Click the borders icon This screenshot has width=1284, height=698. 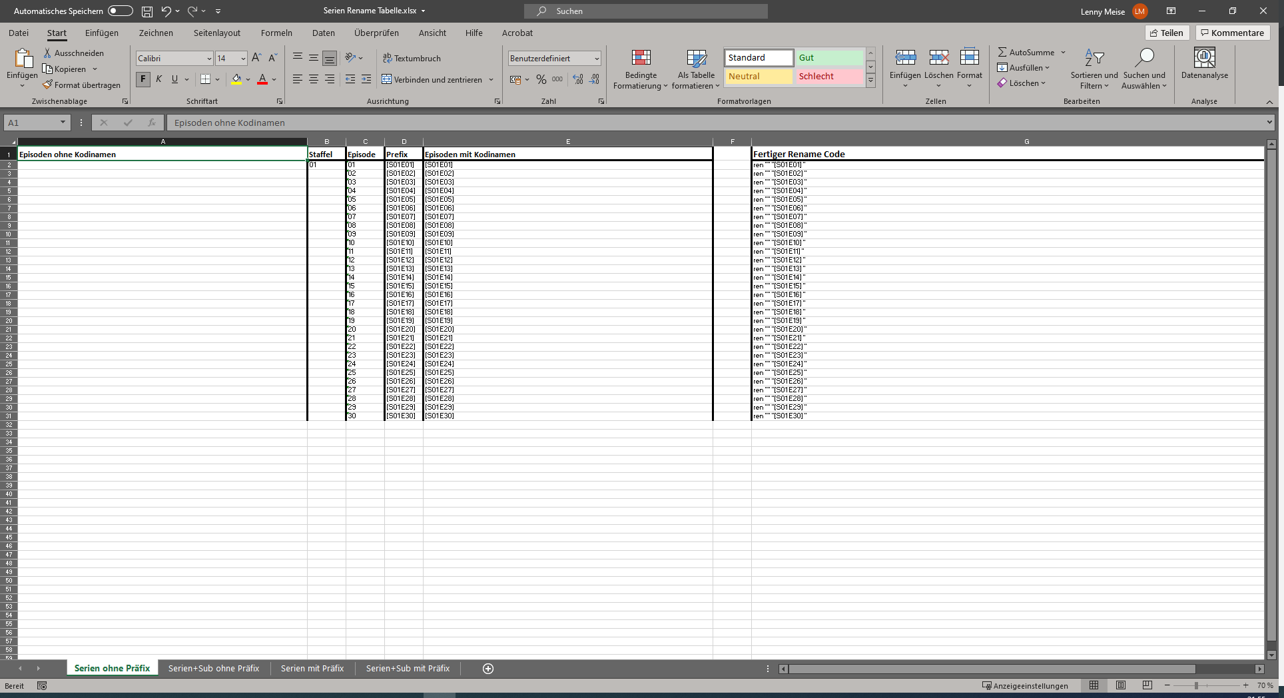205,79
